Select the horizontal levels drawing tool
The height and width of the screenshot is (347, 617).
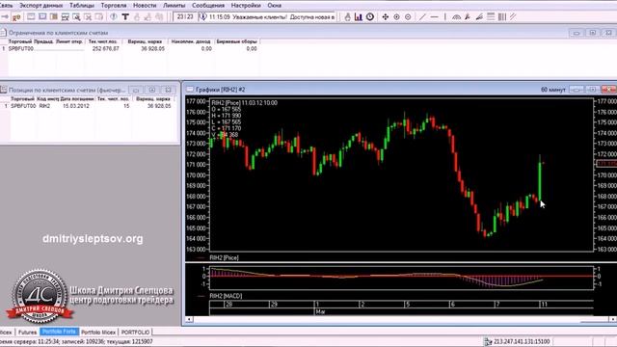(491, 17)
